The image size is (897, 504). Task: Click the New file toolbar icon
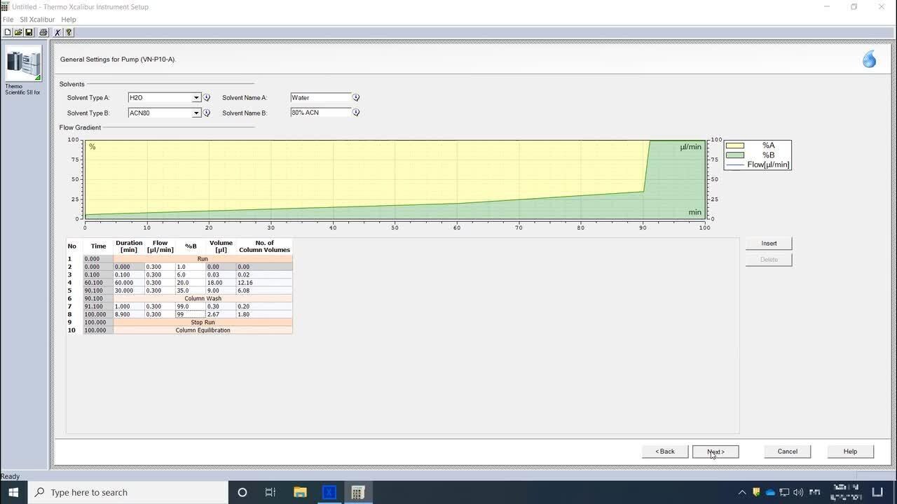8,32
